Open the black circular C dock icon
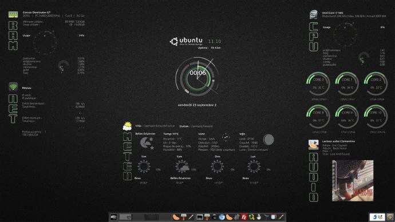395x222 pixels. coord(215,217)
